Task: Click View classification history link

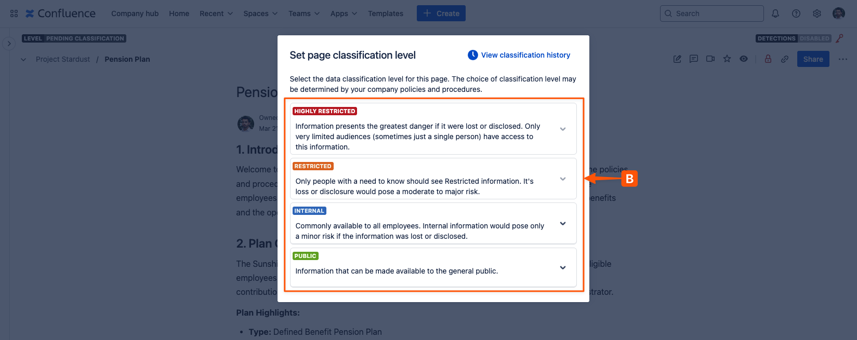Action: tap(525, 55)
